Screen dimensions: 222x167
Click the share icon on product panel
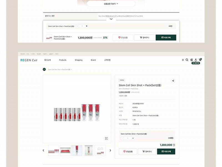173,81
